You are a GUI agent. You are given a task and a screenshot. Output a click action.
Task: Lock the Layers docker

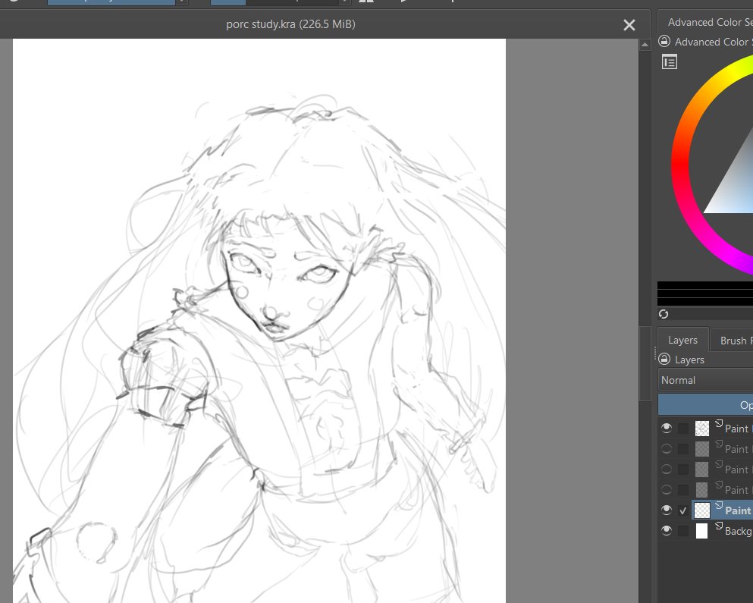tap(664, 359)
